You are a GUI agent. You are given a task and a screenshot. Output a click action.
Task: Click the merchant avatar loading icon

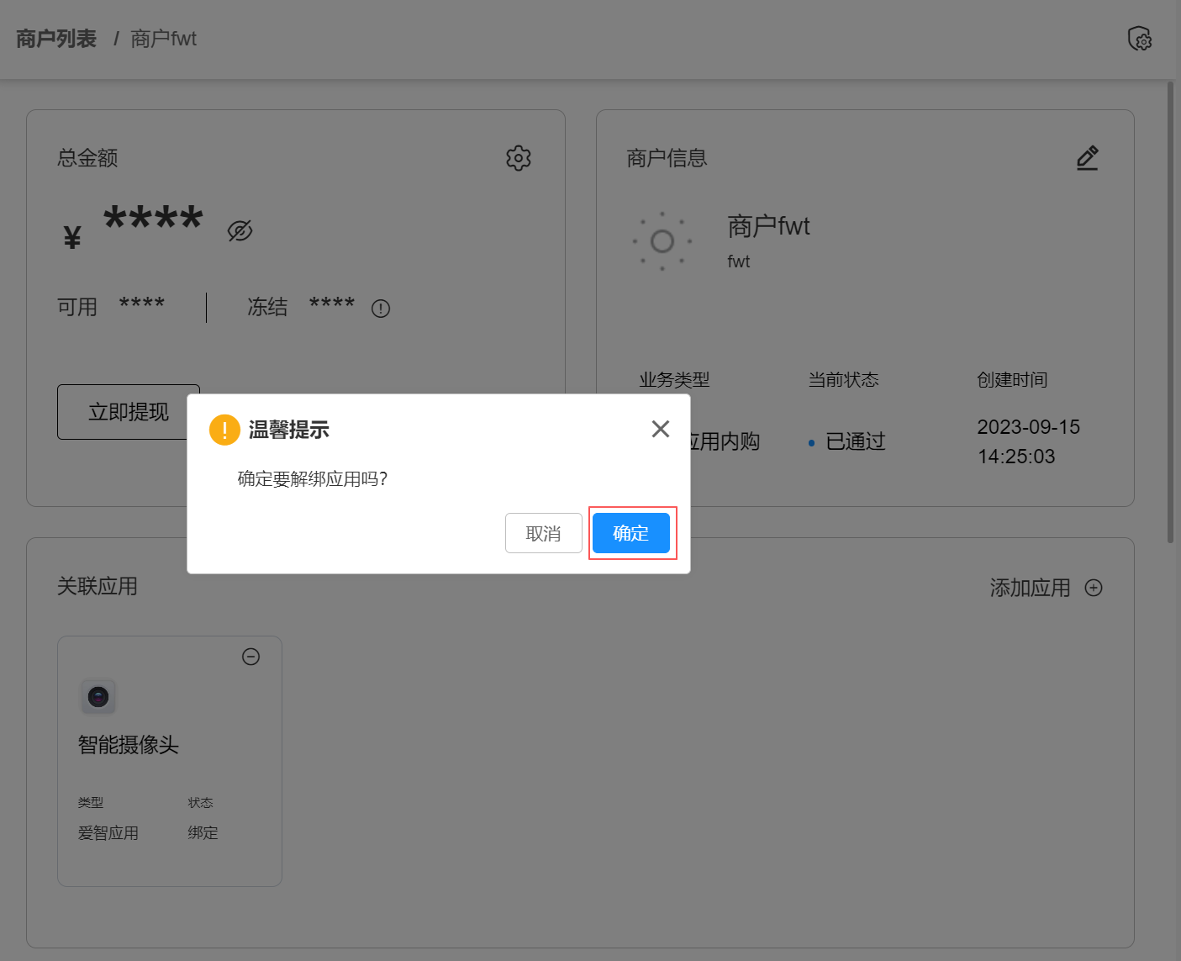(x=662, y=241)
